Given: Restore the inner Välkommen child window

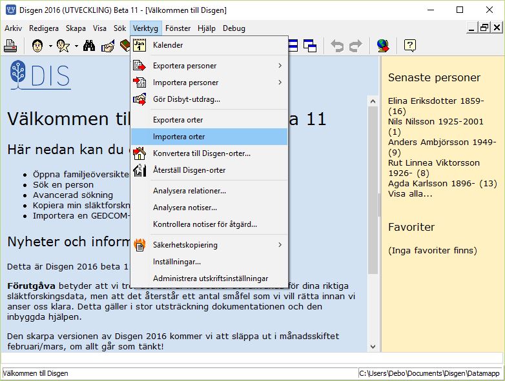Looking at the screenshot, I should 484,28.
